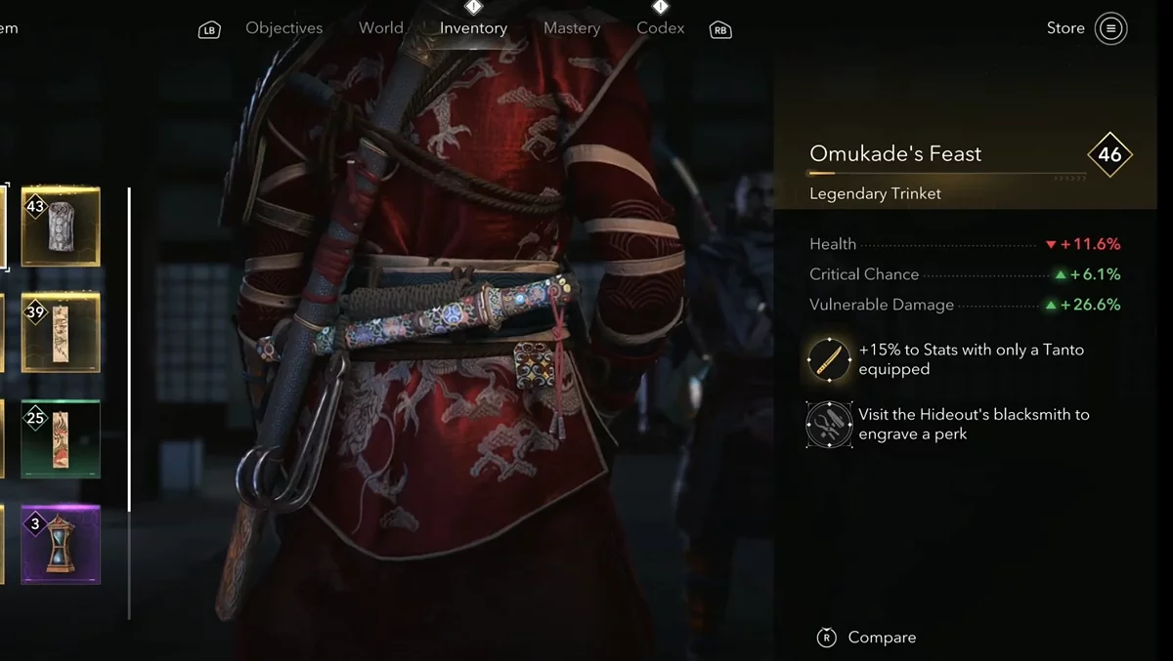1173x661 pixels.
Task: Click the blacksmith engrave perk icon
Action: 829,425
